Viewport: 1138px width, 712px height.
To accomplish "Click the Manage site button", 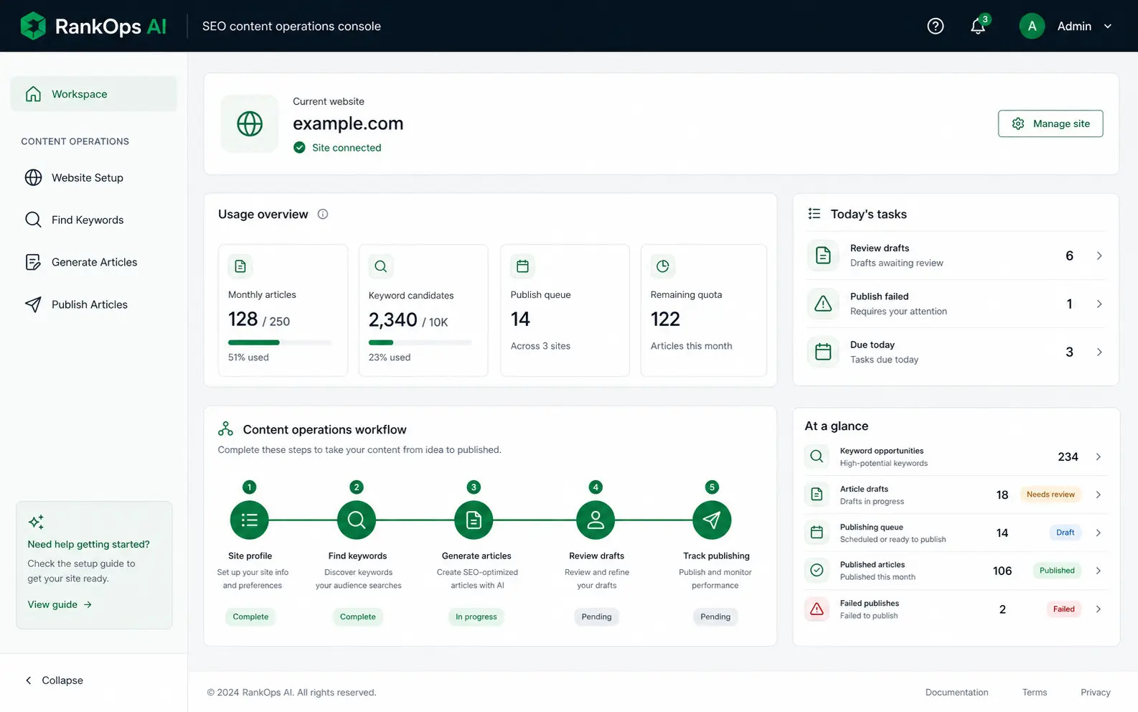I will [x=1050, y=123].
